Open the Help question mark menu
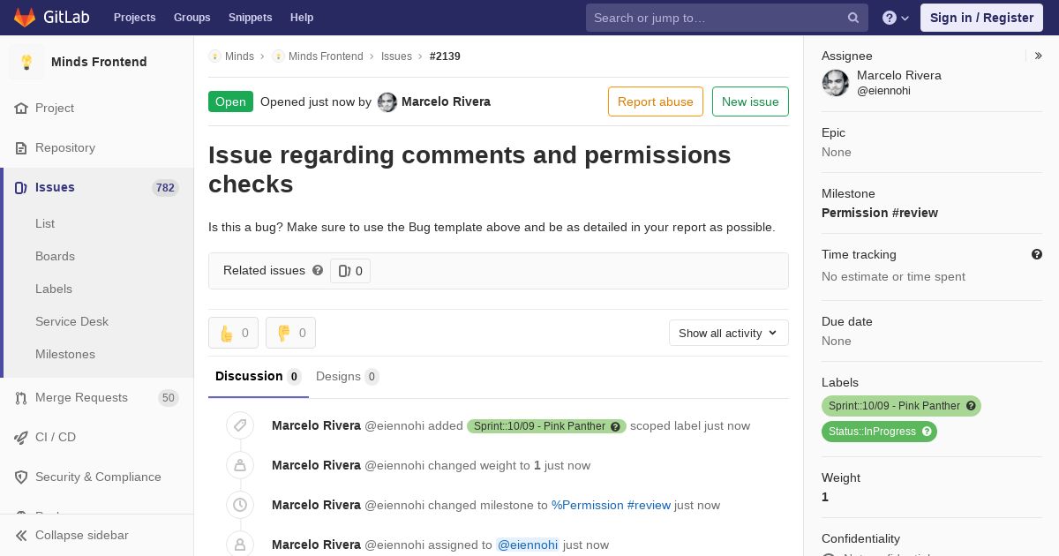The image size is (1059, 556). click(x=896, y=18)
